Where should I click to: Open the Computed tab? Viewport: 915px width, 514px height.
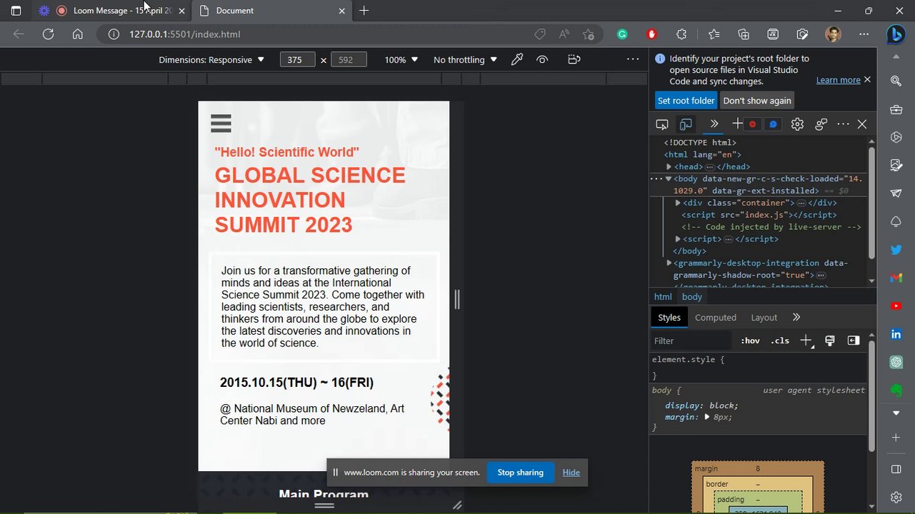[x=716, y=318]
